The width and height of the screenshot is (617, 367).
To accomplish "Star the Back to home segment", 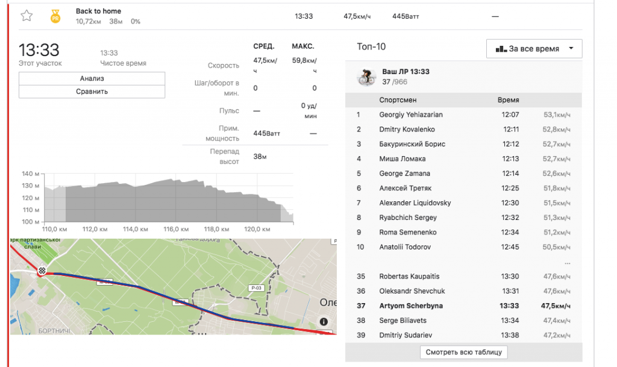I will [x=27, y=16].
